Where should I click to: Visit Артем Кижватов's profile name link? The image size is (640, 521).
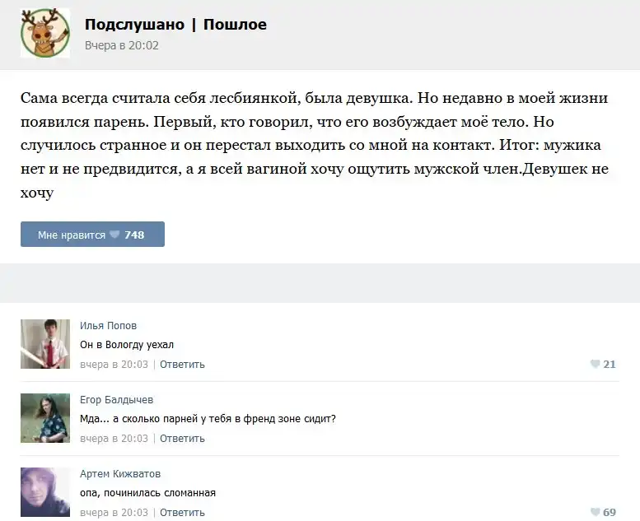pos(120,474)
